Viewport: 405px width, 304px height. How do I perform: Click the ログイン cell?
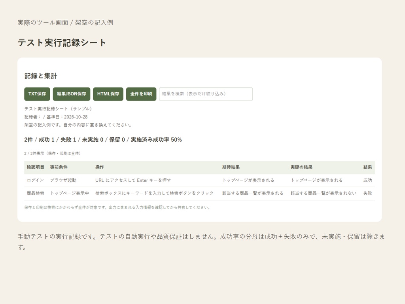(35, 180)
